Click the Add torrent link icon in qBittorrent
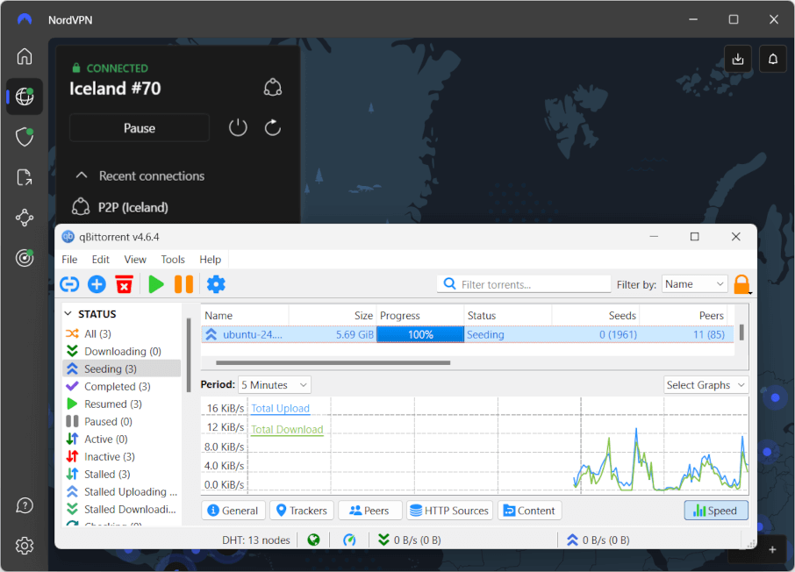 click(x=69, y=284)
